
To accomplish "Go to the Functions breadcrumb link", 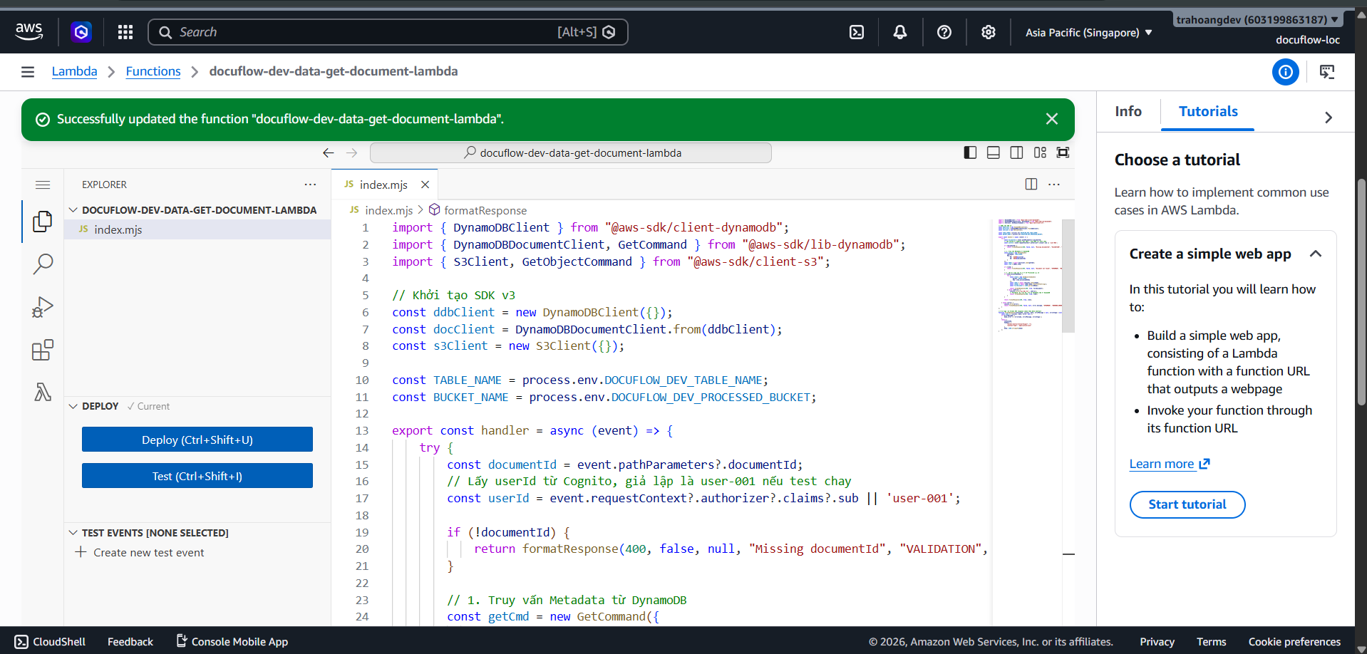I will coord(153,71).
